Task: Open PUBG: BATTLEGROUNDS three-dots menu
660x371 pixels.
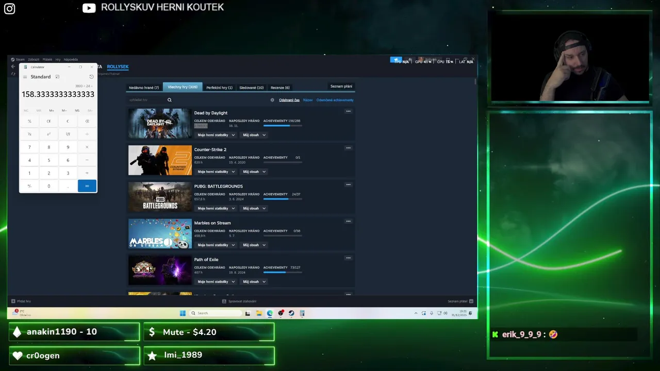Action: point(348,184)
